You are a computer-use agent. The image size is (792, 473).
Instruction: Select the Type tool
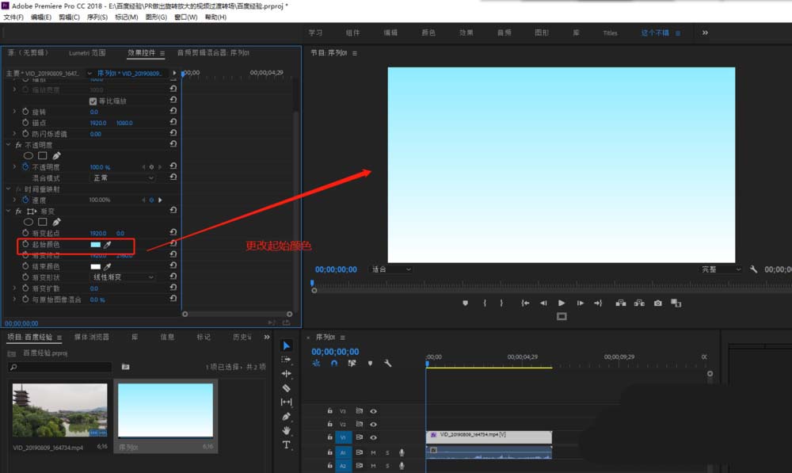pyautogui.click(x=287, y=445)
